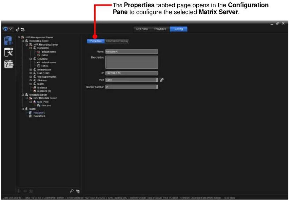Click the CPU loading status text
289x200 pixels.
(117, 198)
